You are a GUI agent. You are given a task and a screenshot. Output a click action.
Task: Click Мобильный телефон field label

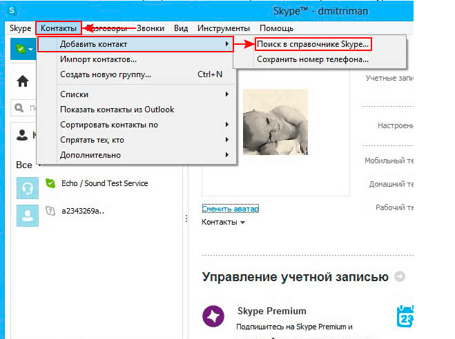[389, 161]
